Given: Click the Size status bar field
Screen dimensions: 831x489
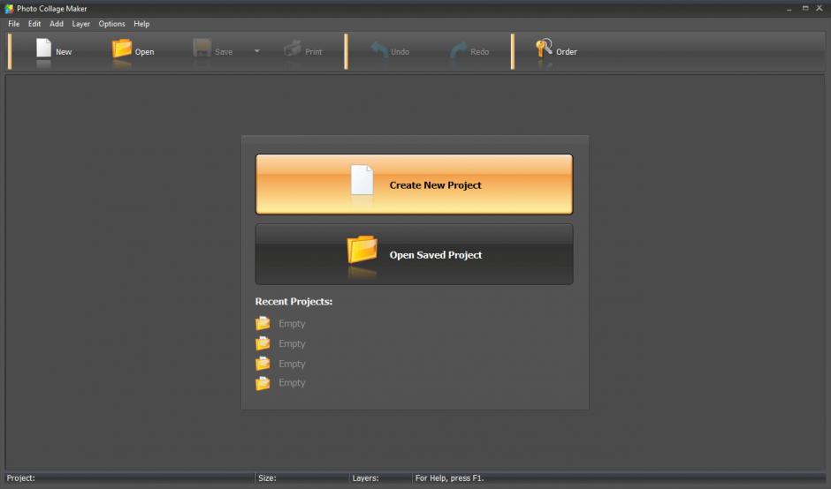Looking at the screenshot, I should pos(302,478).
